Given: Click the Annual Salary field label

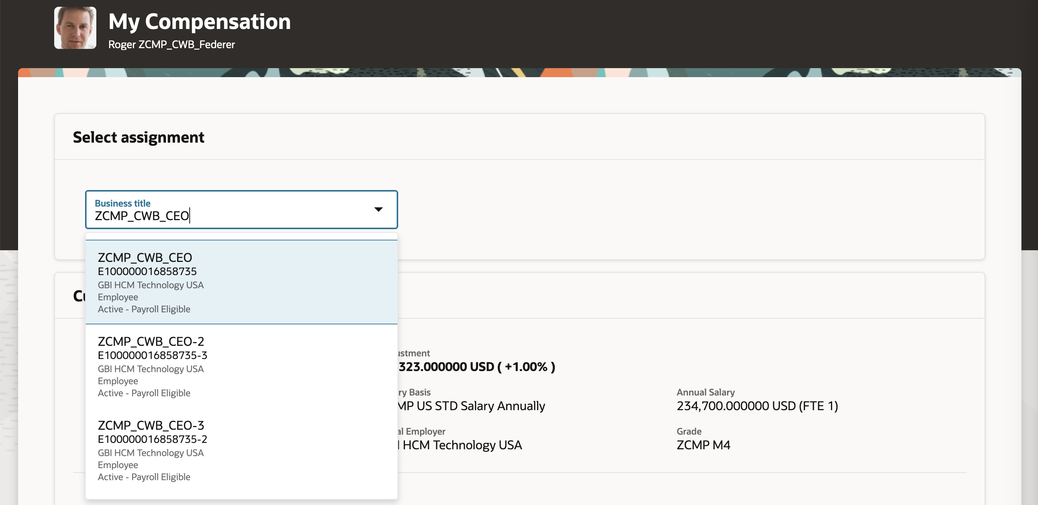Looking at the screenshot, I should click(x=705, y=392).
